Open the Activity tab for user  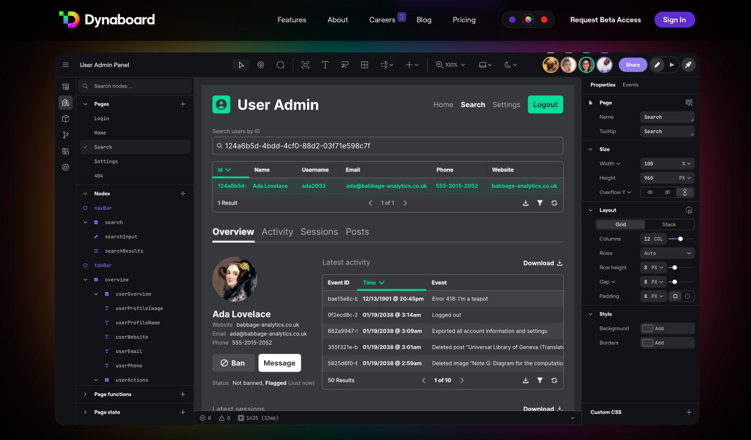277,232
